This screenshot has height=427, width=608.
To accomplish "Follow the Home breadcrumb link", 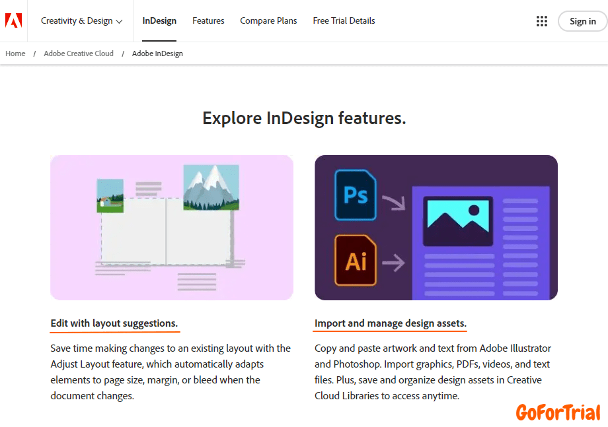I will pyautogui.click(x=15, y=53).
